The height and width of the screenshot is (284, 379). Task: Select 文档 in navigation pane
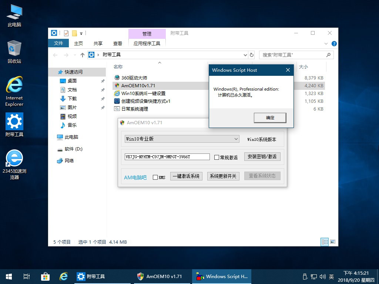(72, 90)
